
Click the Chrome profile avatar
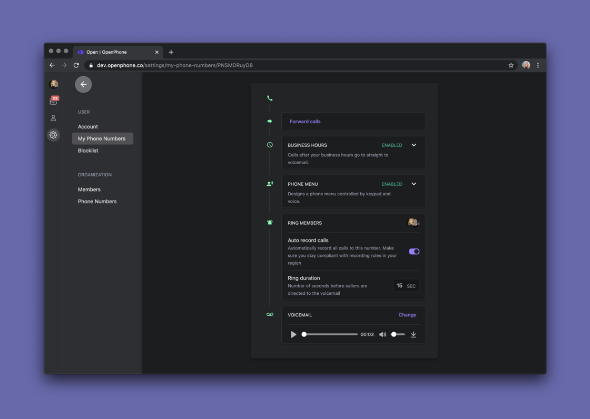coord(526,65)
